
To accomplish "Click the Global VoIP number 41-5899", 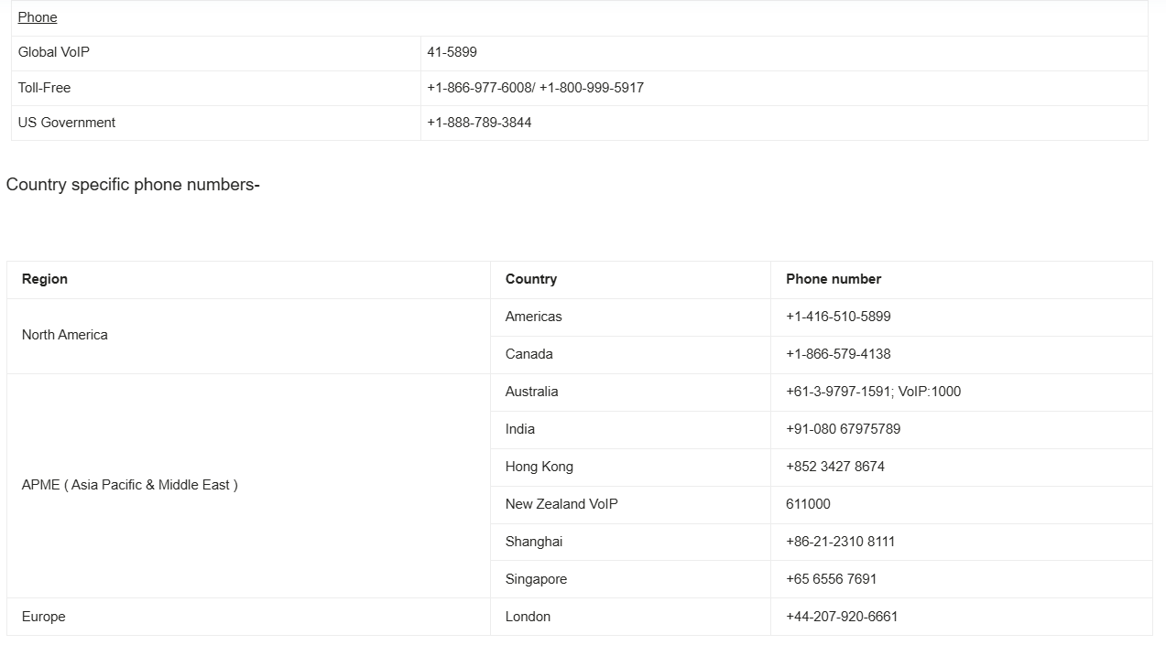I will coord(452,52).
